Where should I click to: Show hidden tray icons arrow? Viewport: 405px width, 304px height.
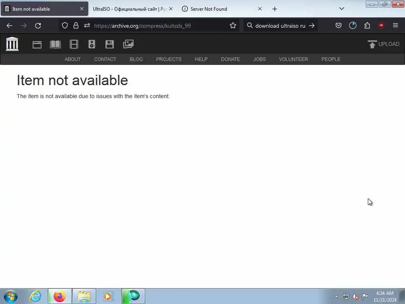point(336,297)
